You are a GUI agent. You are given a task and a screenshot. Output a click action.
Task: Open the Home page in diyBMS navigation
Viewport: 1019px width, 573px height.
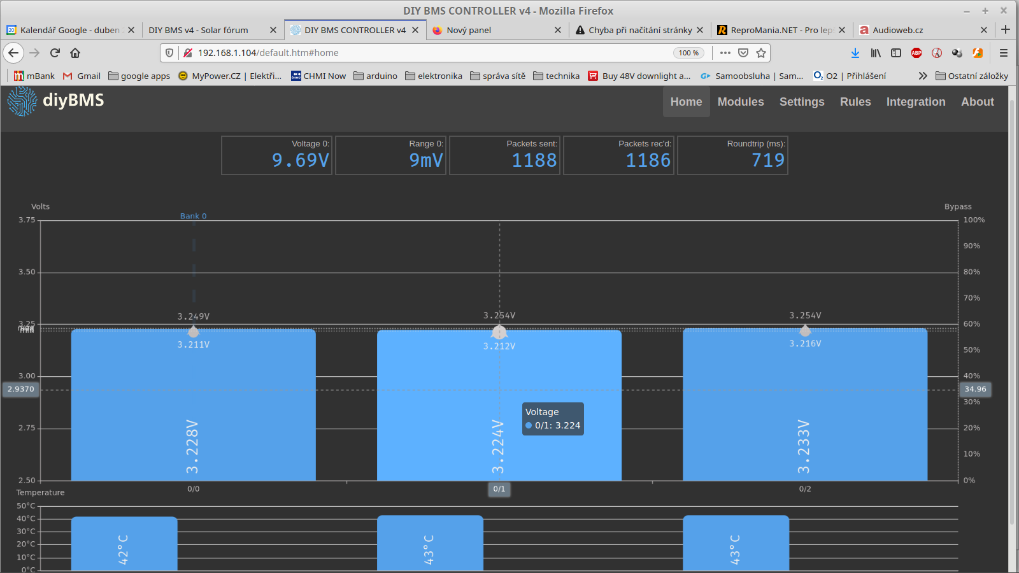(x=687, y=102)
